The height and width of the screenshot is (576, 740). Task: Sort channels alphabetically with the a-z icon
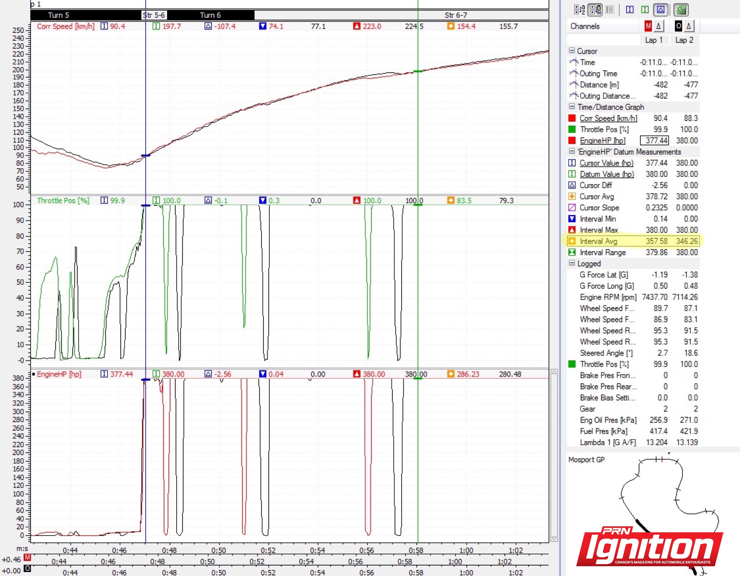pos(580,10)
